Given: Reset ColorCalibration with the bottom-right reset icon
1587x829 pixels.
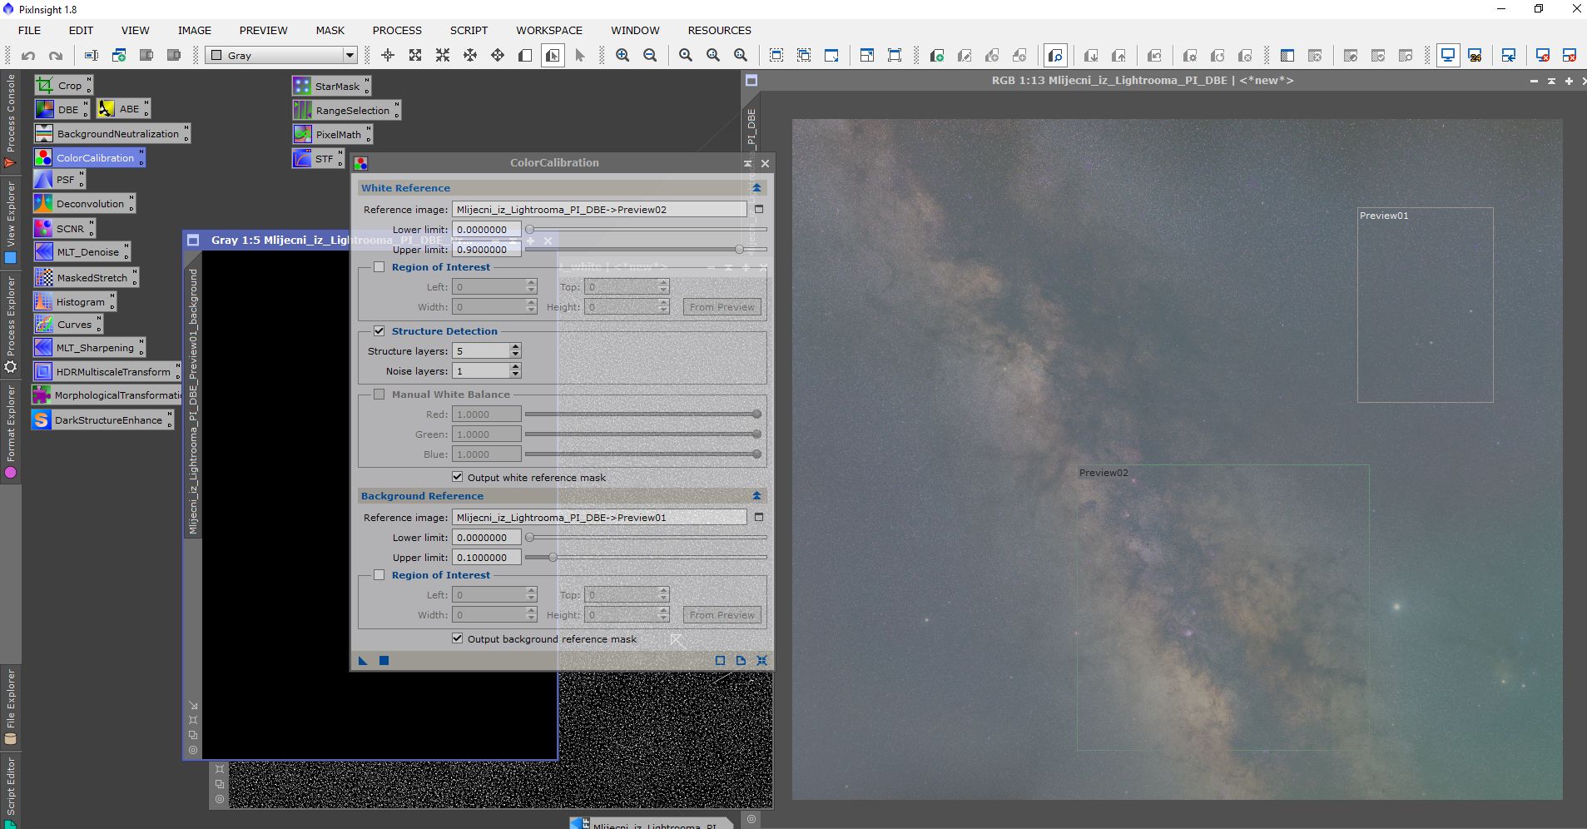Looking at the screenshot, I should (761, 661).
